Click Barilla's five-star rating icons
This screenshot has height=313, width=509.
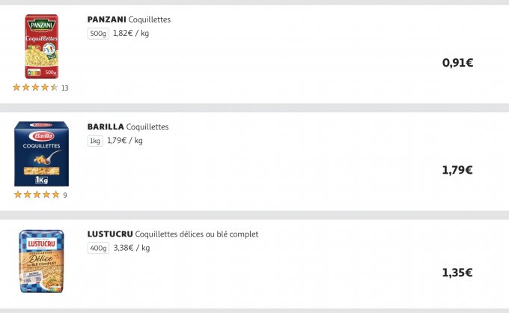(x=36, y=195)
